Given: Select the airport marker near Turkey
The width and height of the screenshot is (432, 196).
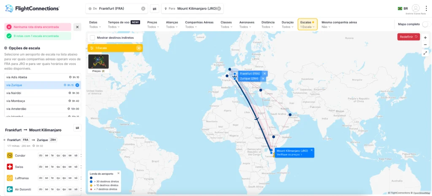Looking at the screenshot, I should (x=261, y=90).
